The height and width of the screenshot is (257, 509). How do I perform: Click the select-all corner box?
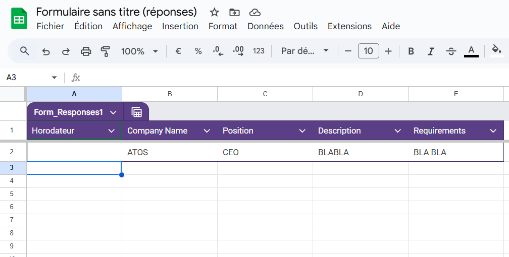[12, 94]
